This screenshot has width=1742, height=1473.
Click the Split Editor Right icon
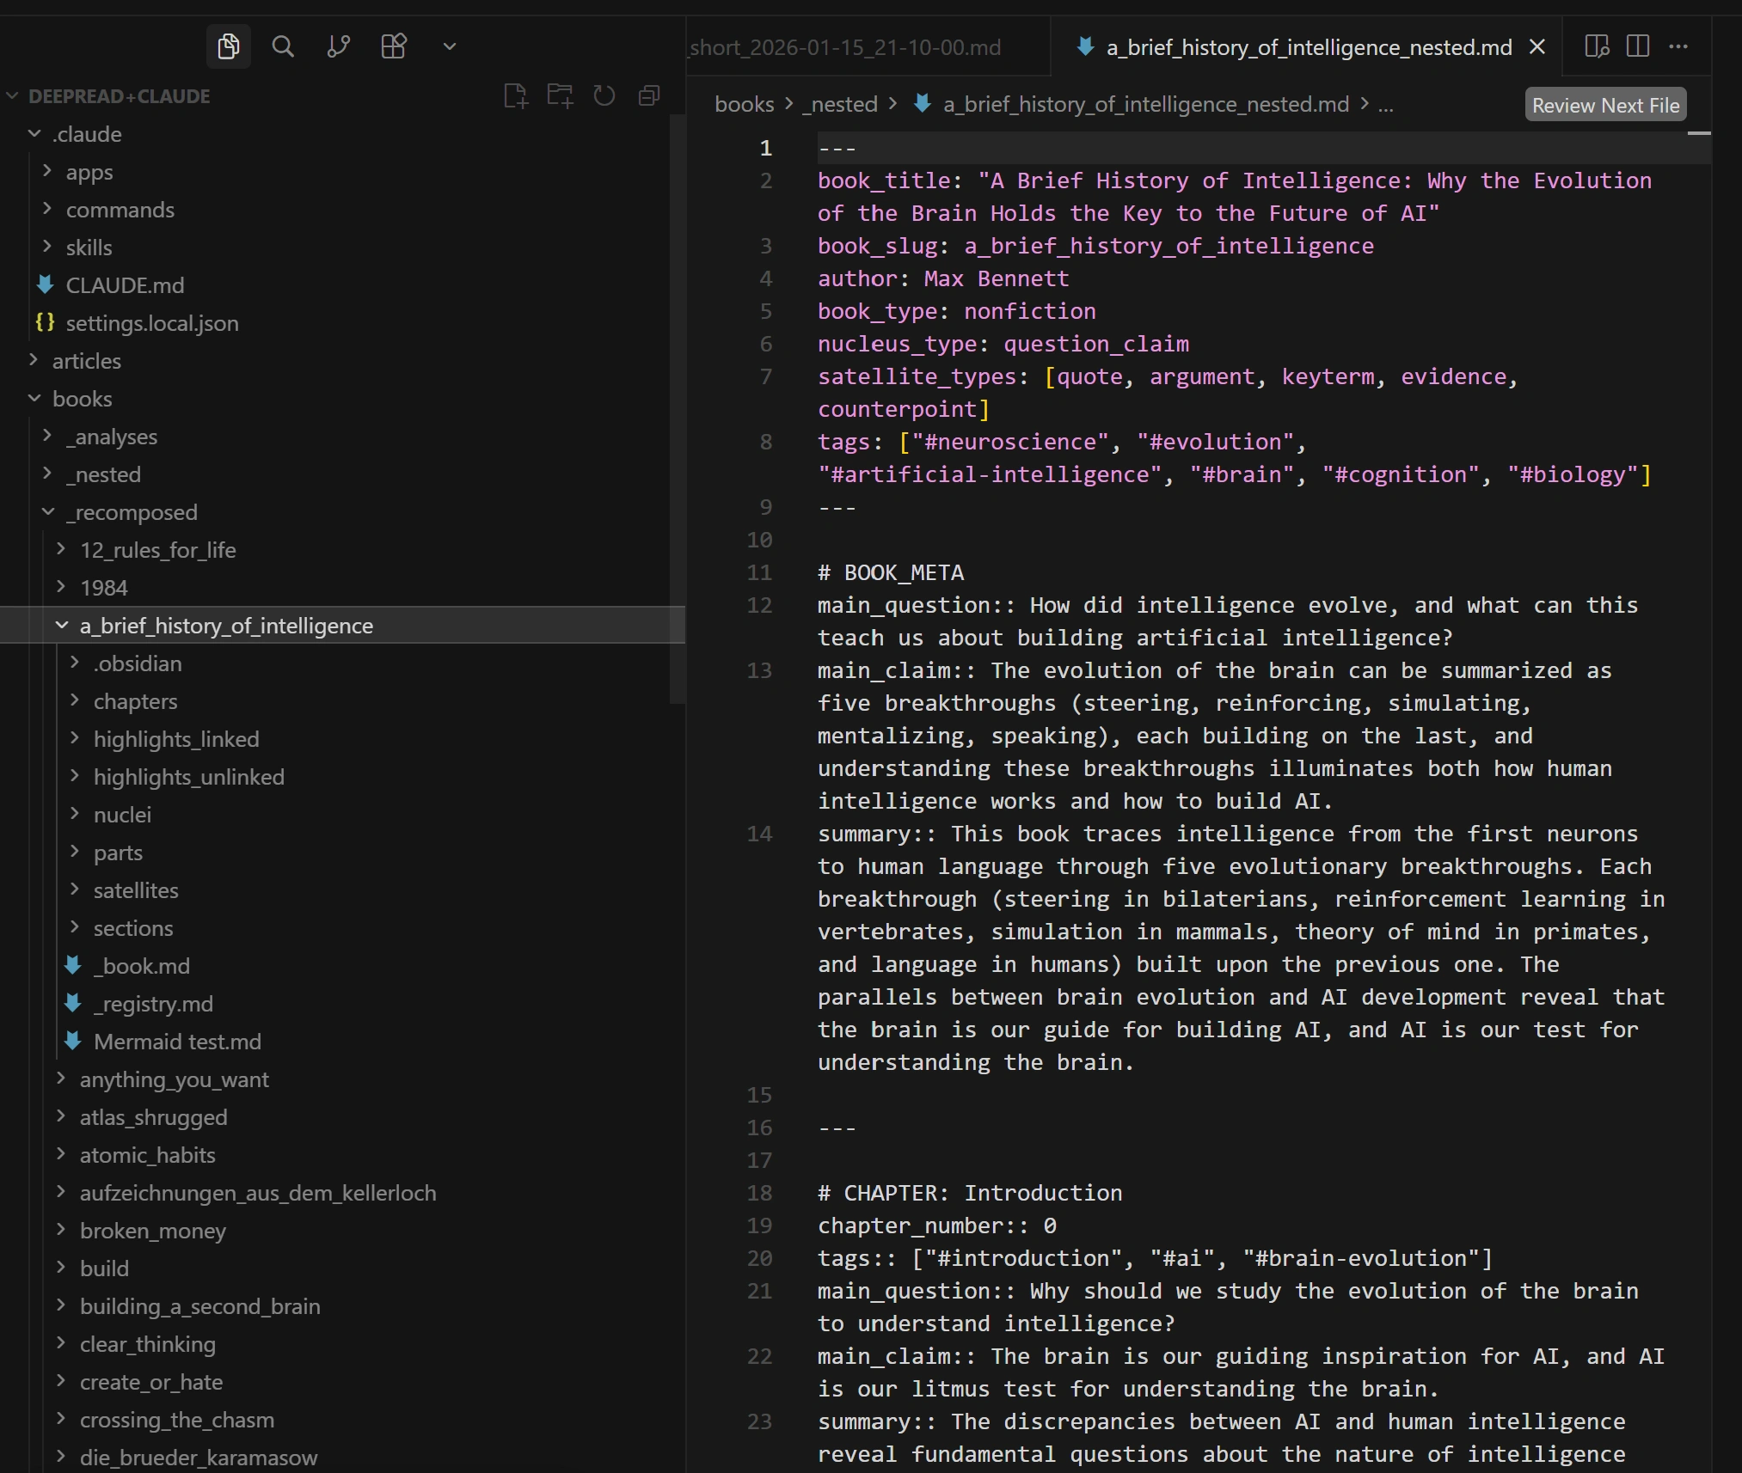[x=1638, y=46]
